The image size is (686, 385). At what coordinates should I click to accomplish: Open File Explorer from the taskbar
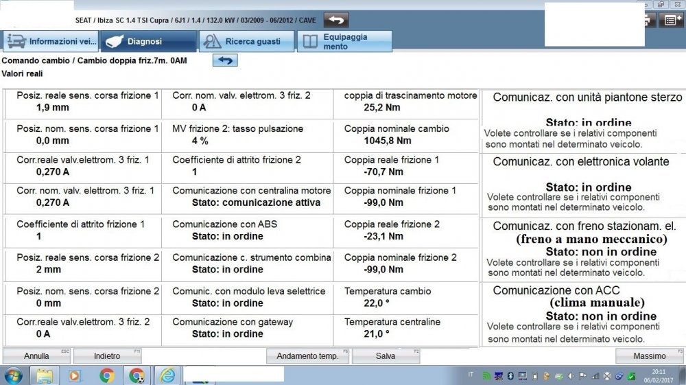[45, 375]
